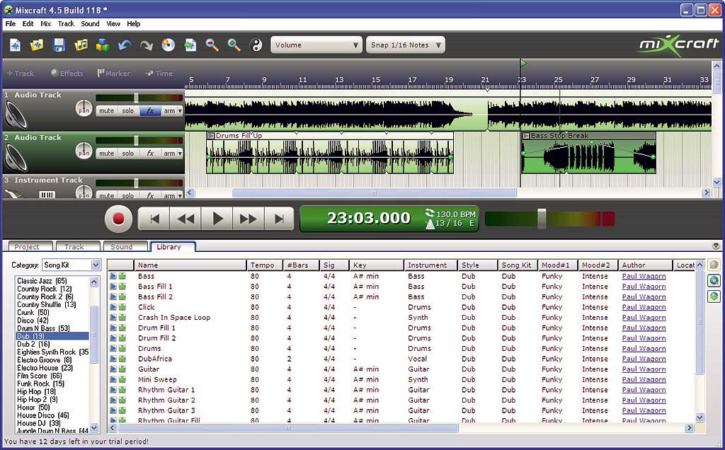Screen dimensions: 725x450
Task: Click the yin-yang toolbar icon
Action: pyautogui.click(x=256, y=45)
